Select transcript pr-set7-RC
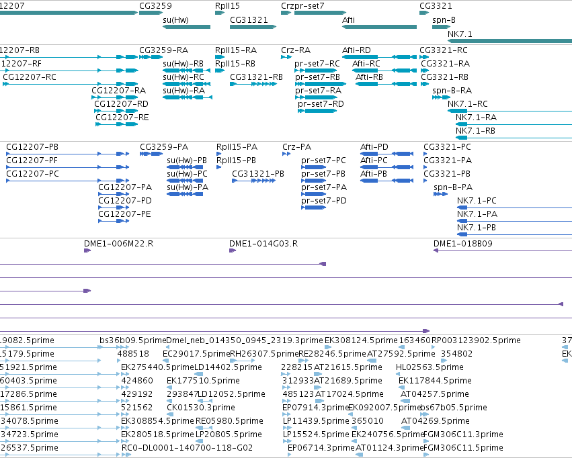The height and width of the screenshot is (458, 572). tap(317, 64)
